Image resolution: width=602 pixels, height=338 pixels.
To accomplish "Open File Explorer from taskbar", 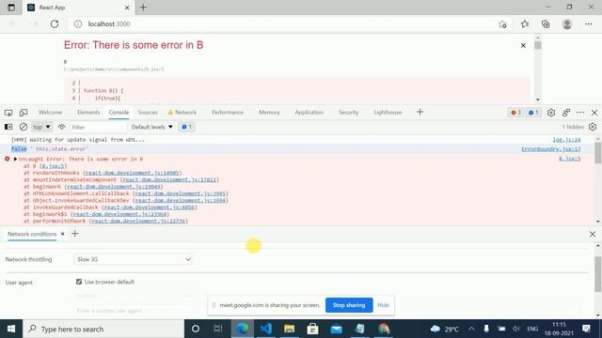I will pos(289,329).
